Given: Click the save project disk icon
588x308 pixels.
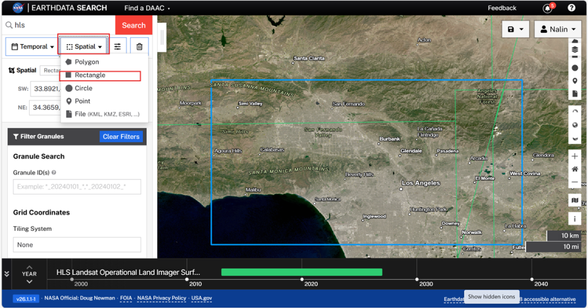Looking at the screenshot, I should pyautogui.click(x=511, y=29).
